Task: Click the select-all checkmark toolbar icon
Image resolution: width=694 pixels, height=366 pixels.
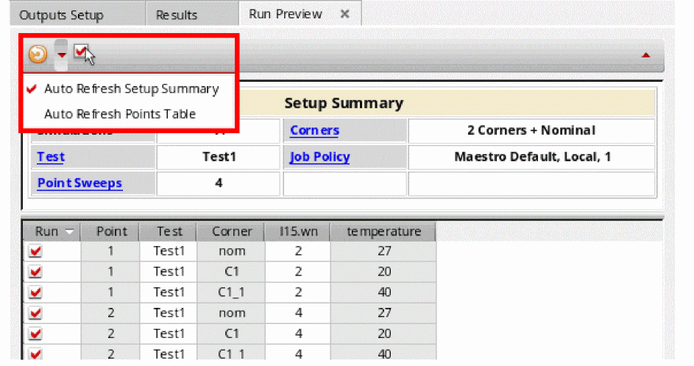Action: click(82, 54)
